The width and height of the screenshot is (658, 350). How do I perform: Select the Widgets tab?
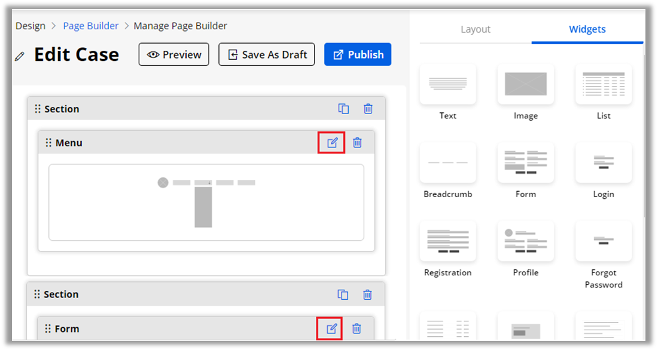587,29
